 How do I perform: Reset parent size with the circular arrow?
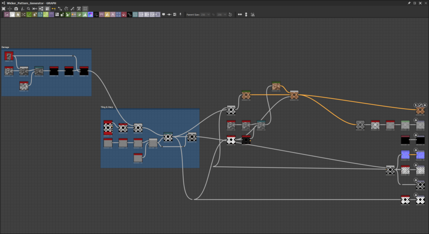coord(230,15)
